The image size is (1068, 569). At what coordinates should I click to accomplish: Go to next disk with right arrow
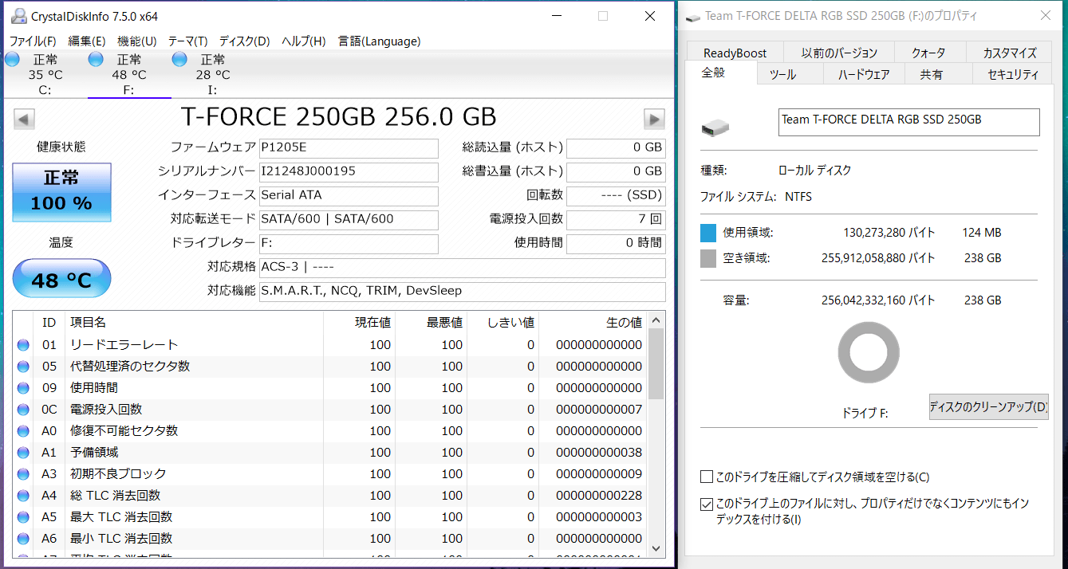(x=654, y=120)
